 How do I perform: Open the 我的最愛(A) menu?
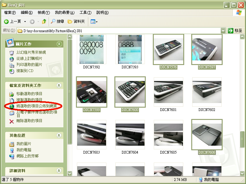click(65, 13)
